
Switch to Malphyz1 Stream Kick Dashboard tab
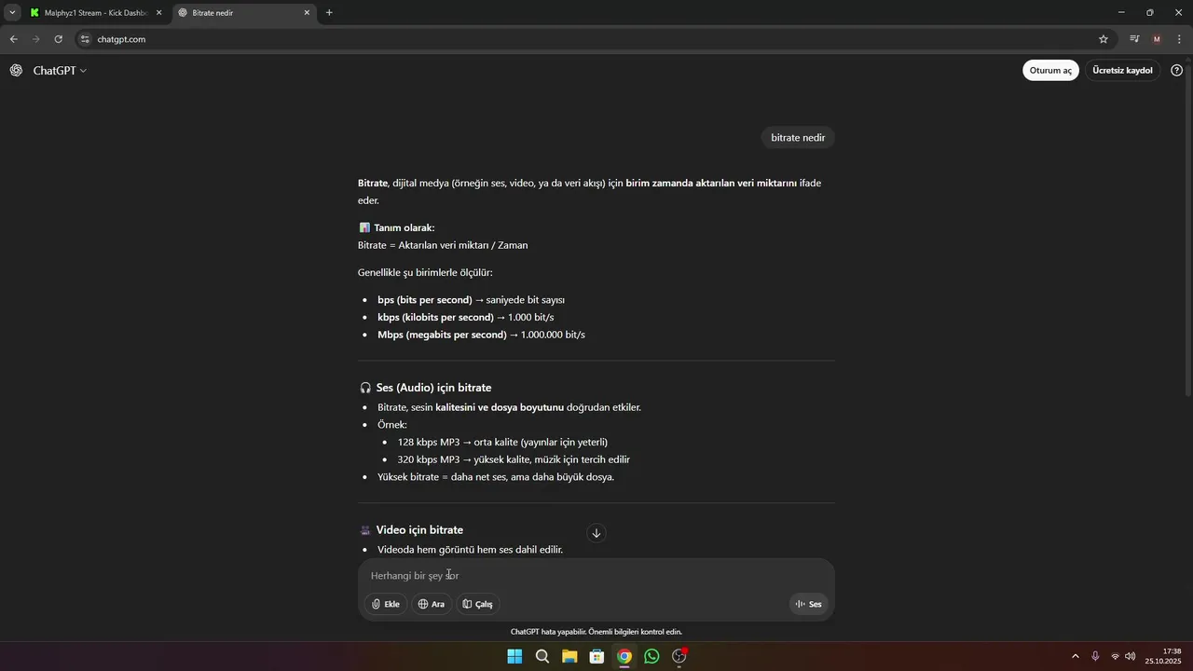click(x=96, y=13)
